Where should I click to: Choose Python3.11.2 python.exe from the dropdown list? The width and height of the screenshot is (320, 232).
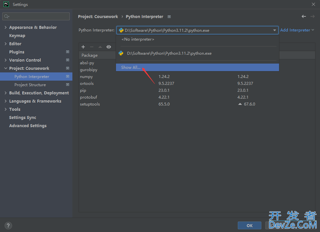pos(198,53)
